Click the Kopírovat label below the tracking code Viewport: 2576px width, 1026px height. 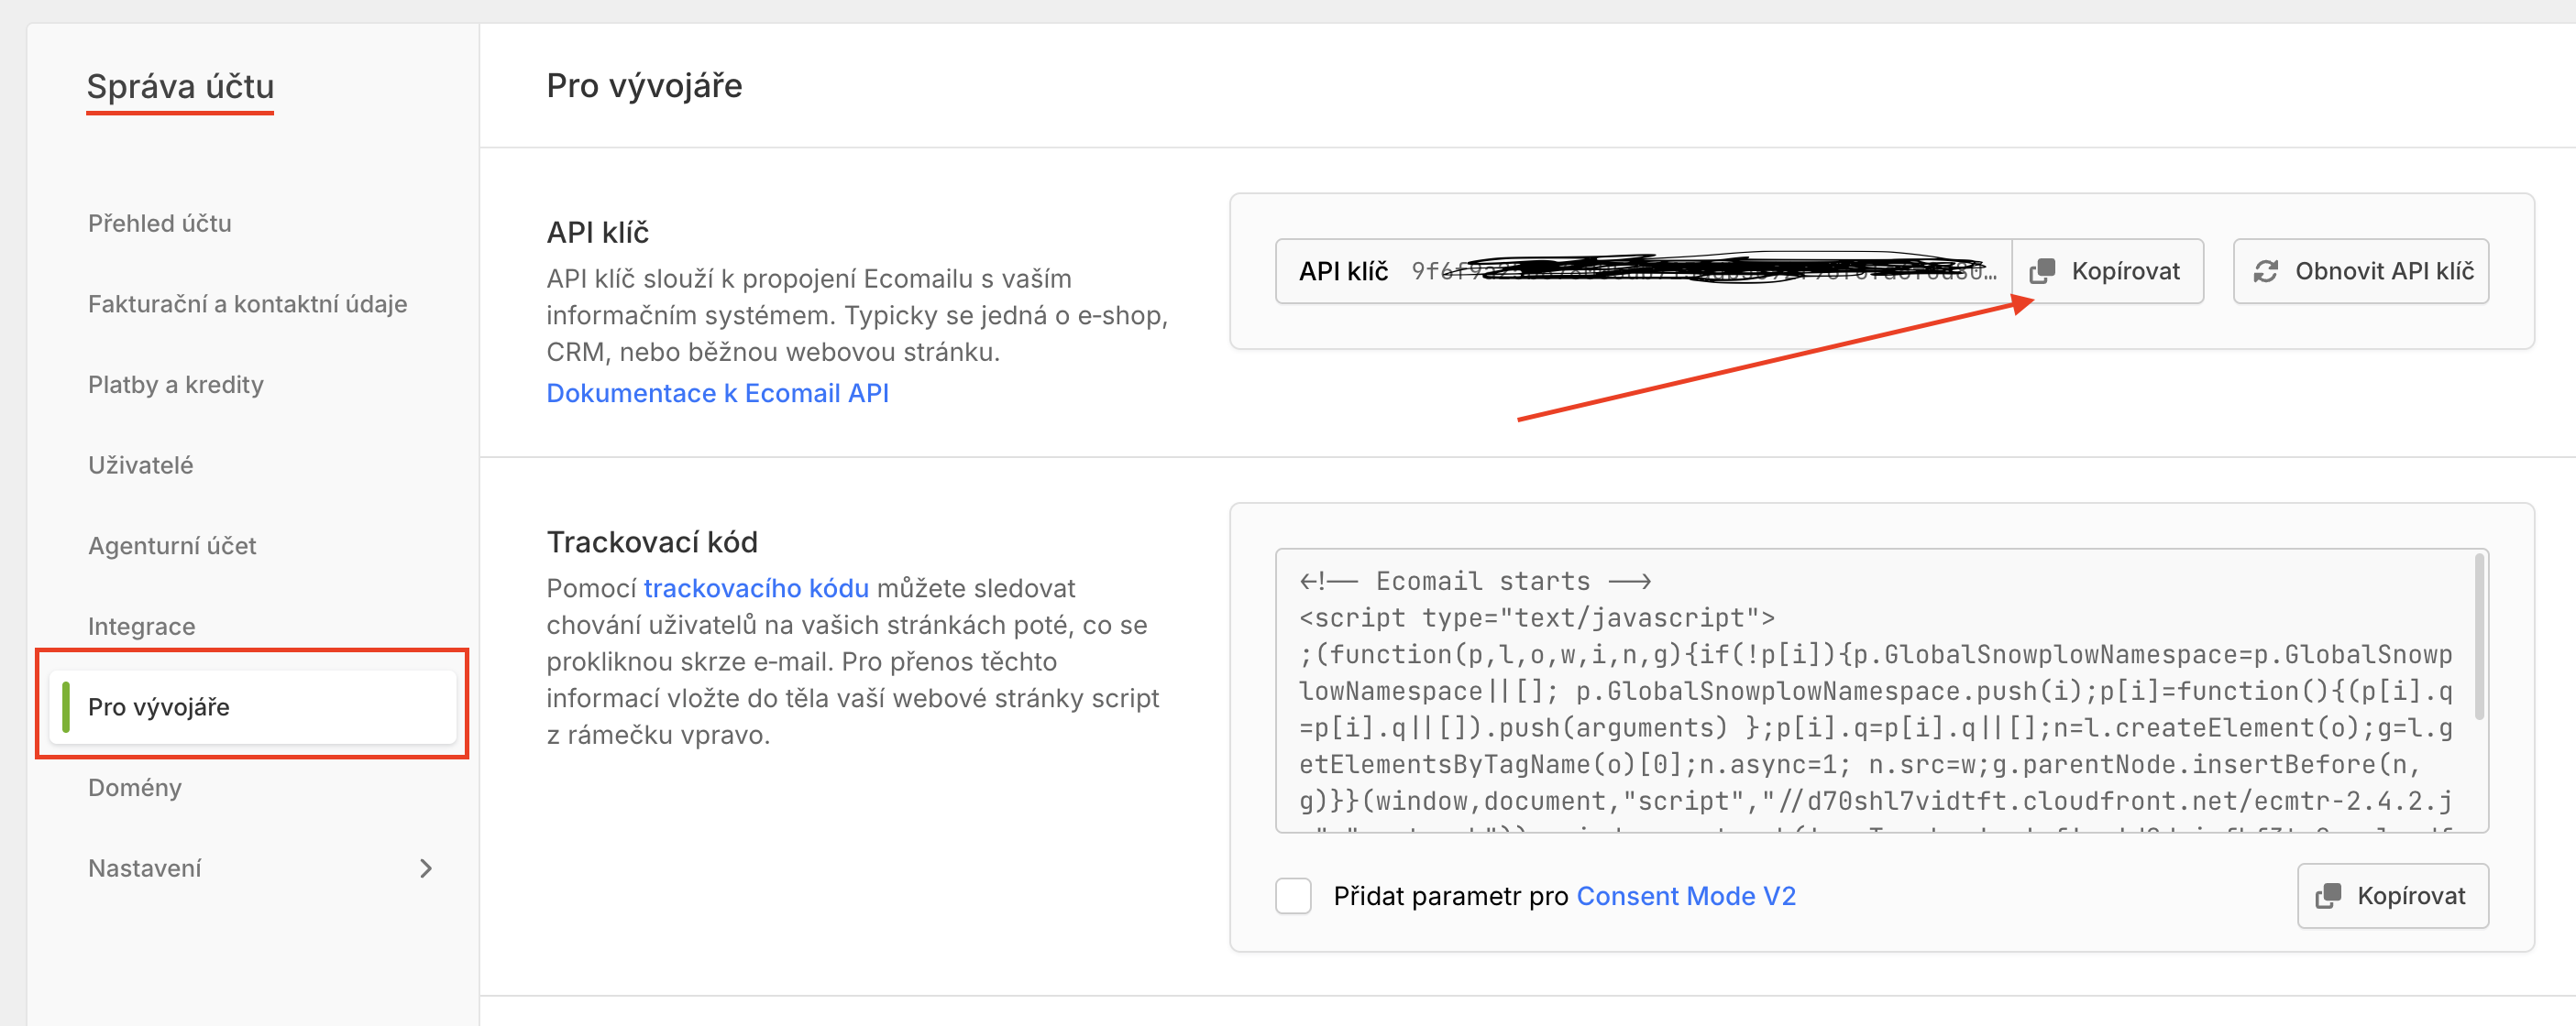tap(2411, 896)
